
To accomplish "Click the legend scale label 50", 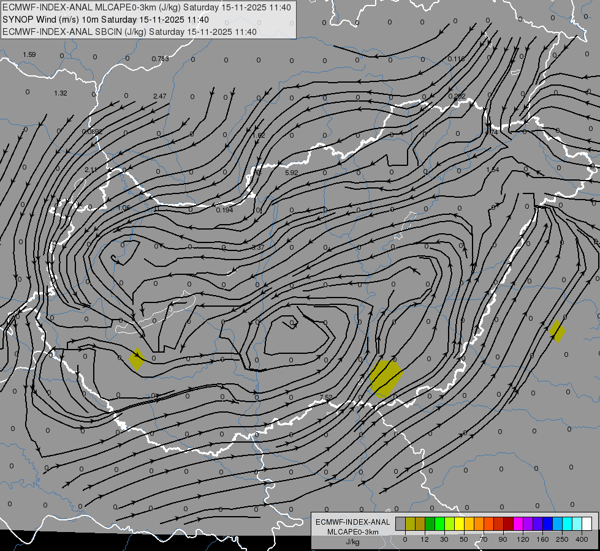I will [464, 539].
